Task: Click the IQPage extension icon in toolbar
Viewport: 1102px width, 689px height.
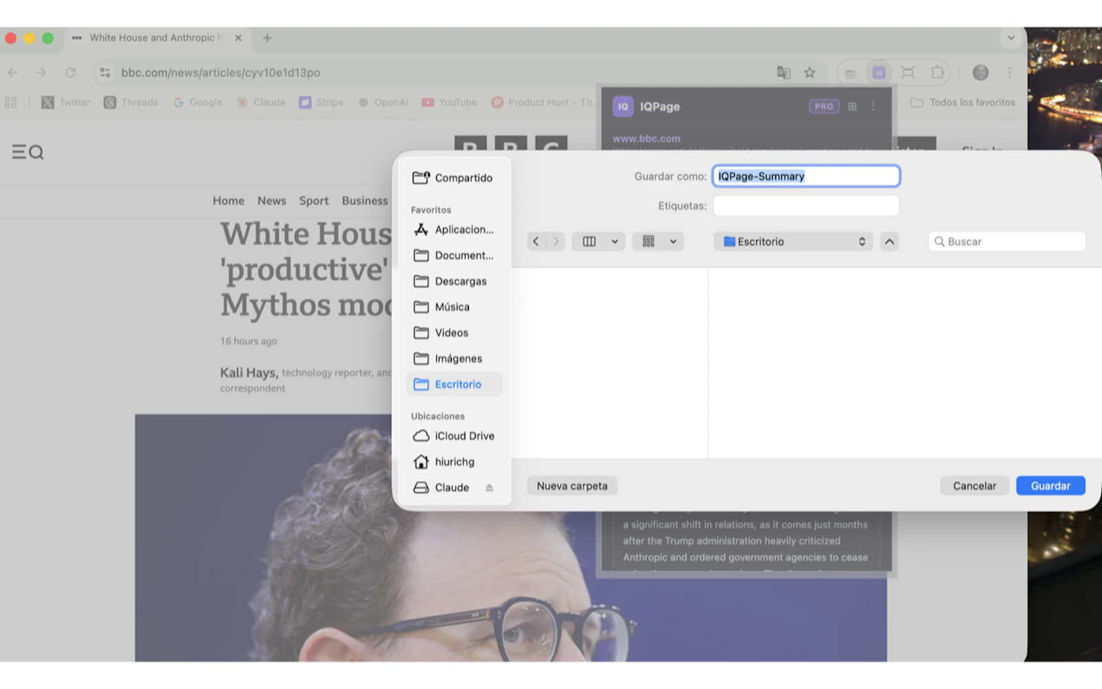Action: [x=879, y=72]
